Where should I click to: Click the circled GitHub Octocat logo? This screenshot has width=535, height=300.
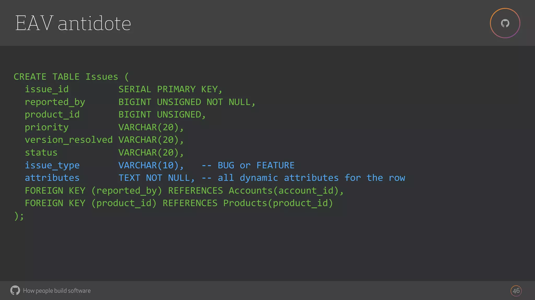(x=505, y=23)
